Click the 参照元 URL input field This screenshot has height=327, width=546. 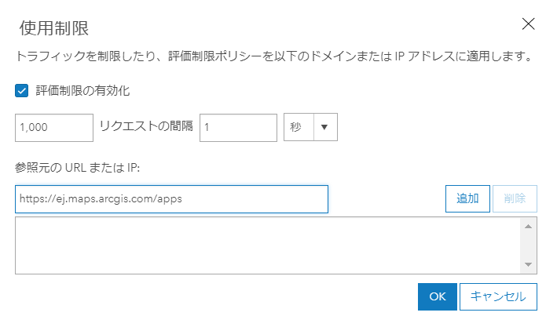pyautogui.click(x=171, y=199)
